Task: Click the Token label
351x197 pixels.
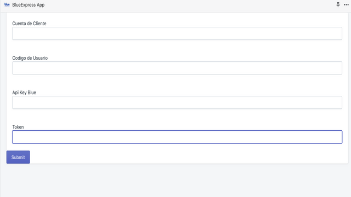Action: click(18, 127)
